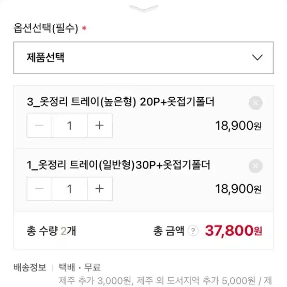This screenshot has height=287, width=287.
Task: Open the 총 금액 question mark help
Action: (x=193, y=231)
